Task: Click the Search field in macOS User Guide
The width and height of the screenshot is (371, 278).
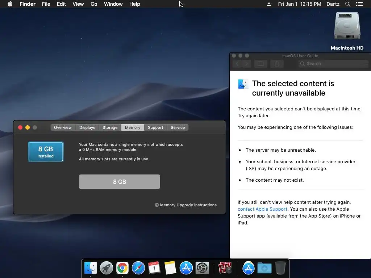Action: point(333,64)
